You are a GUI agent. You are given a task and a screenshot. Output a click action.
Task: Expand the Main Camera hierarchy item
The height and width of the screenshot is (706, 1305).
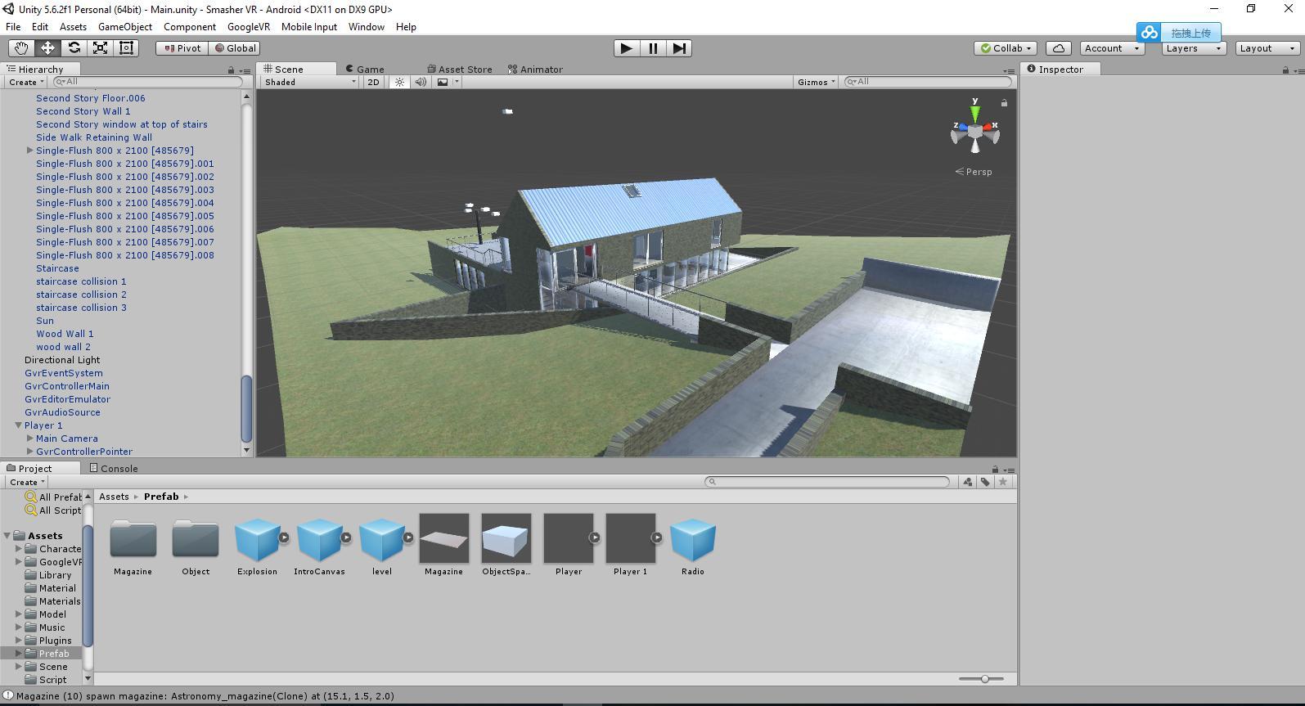tap(30, 438)
